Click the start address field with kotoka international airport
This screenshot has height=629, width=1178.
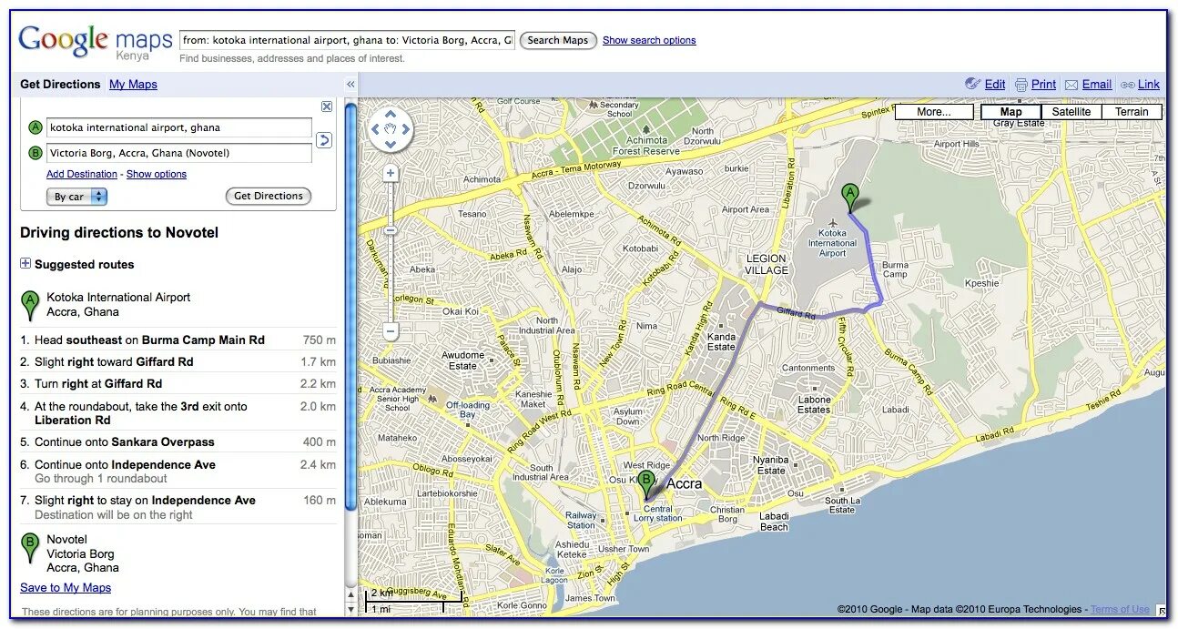179,127
